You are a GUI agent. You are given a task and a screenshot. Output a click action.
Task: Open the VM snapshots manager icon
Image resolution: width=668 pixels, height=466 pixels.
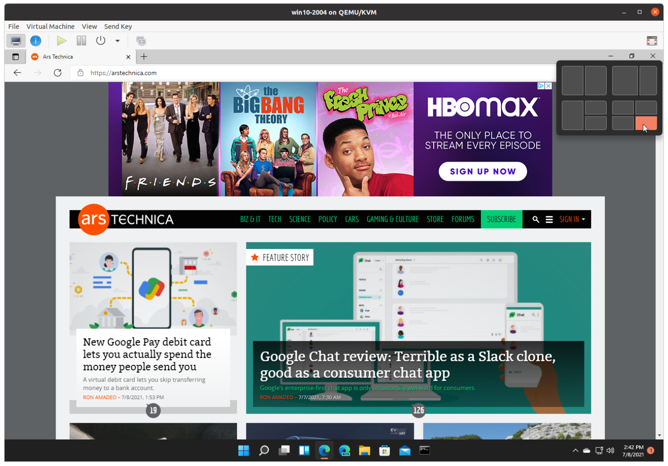pyautogui.click(x=141, y=41)
